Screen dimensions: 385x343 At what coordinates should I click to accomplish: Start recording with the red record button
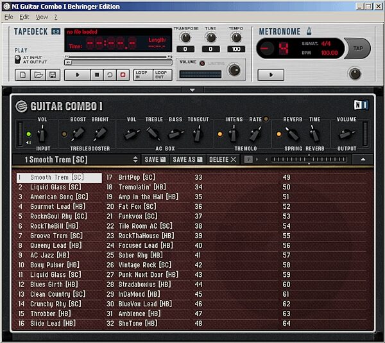click(123, 75)
